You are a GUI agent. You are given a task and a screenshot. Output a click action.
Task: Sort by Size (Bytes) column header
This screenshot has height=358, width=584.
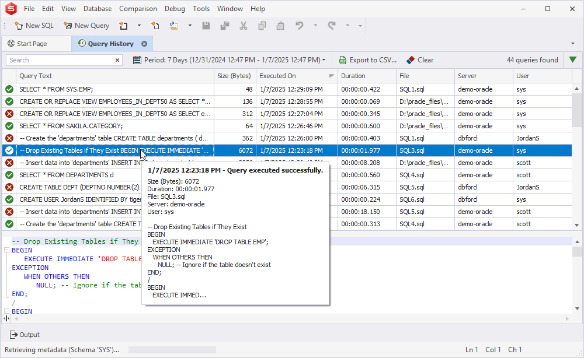(235, 76)
